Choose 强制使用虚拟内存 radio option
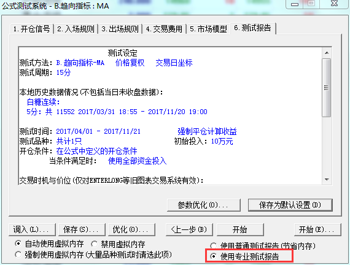Screen dimensions: 350x265 (93, 255)
